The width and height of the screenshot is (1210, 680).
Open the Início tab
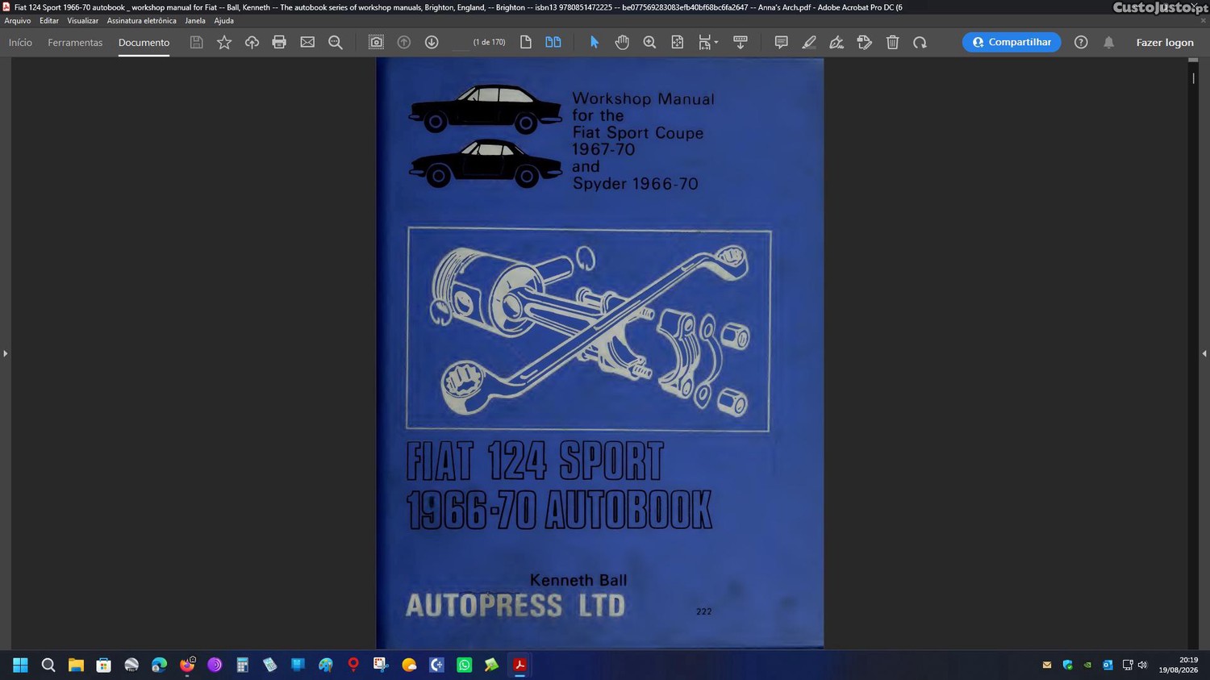pos(20,43)
